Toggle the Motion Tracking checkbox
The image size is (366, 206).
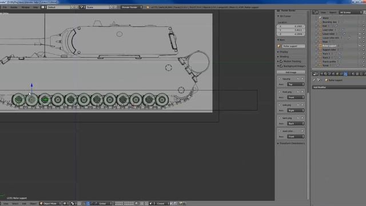281,61
